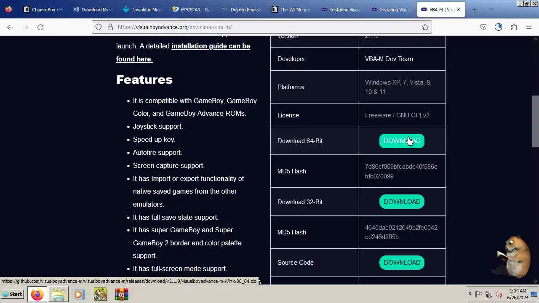Click the hamster mascot reading a book
Screen dimensions: 539x303
(x=514, y=257)
